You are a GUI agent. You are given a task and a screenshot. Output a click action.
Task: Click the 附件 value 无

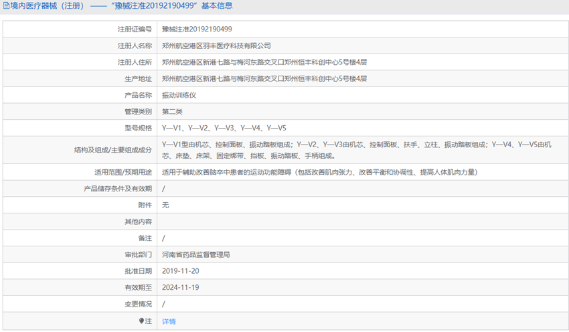pyautogui.click(x=165, y=205)
